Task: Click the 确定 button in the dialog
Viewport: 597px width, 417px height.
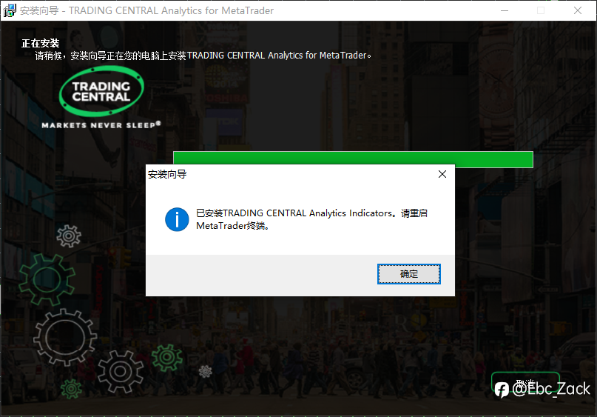Action: (x=409, y=274)
